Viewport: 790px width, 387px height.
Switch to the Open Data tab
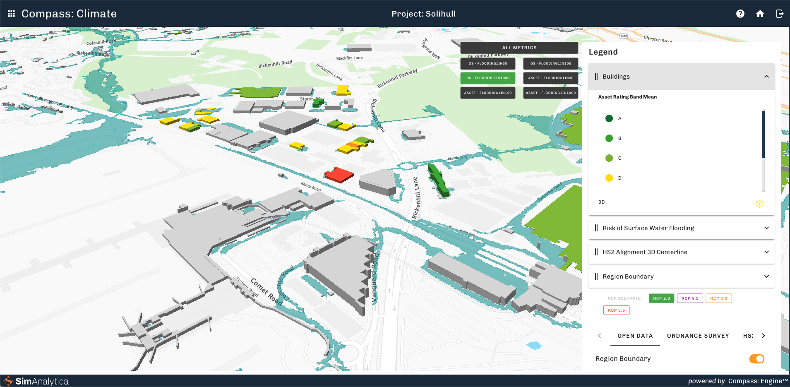(x=635, y=336)
